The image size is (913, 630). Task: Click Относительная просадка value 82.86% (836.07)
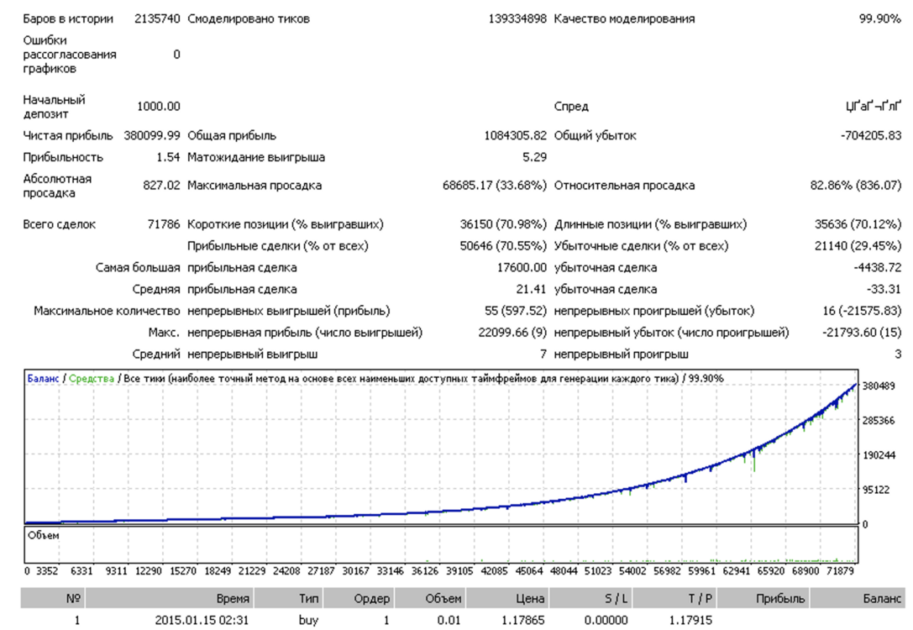point(855,185)
